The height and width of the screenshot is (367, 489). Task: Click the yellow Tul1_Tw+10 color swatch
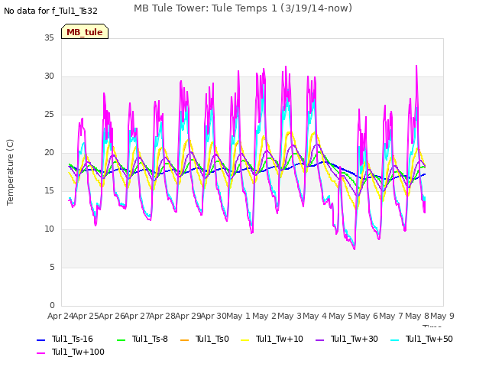[x=245, y=339]
